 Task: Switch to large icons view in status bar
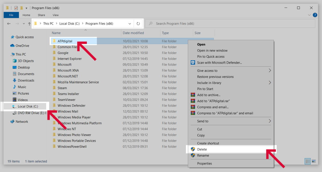314,161
